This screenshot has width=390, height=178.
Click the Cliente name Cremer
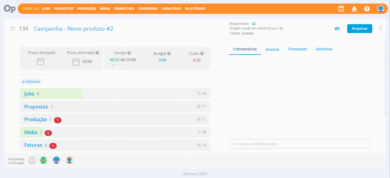click(248, 33)
